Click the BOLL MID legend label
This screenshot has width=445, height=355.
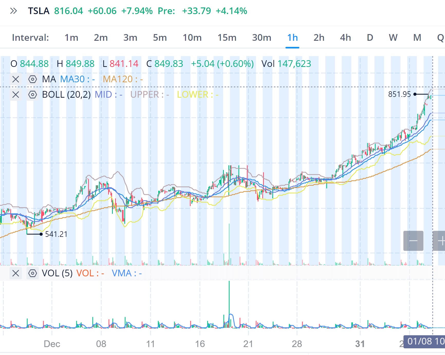pos(108,95)
